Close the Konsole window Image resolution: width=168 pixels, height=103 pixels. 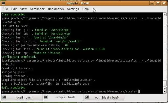tap(164, 3)
